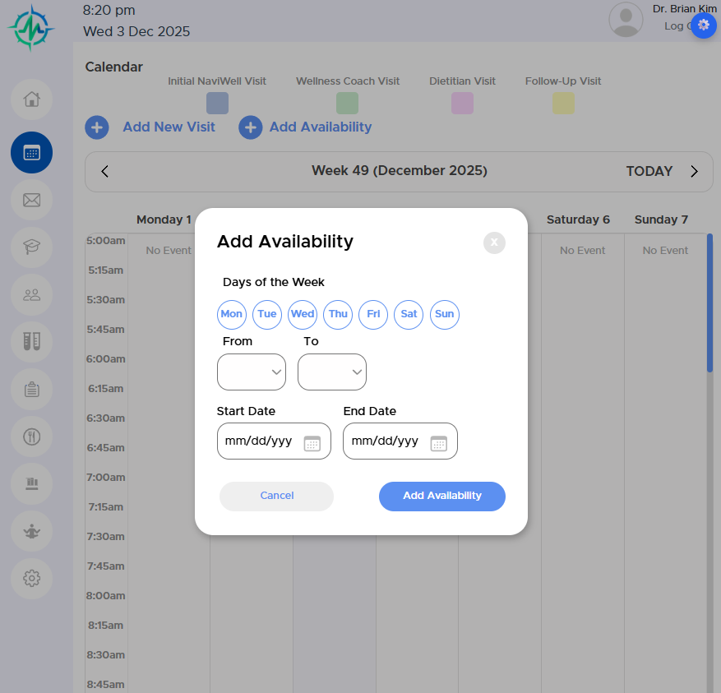This screenshot has width=721, height=693.
Task: Click the Add New Visit link
Action: (169, 127)
